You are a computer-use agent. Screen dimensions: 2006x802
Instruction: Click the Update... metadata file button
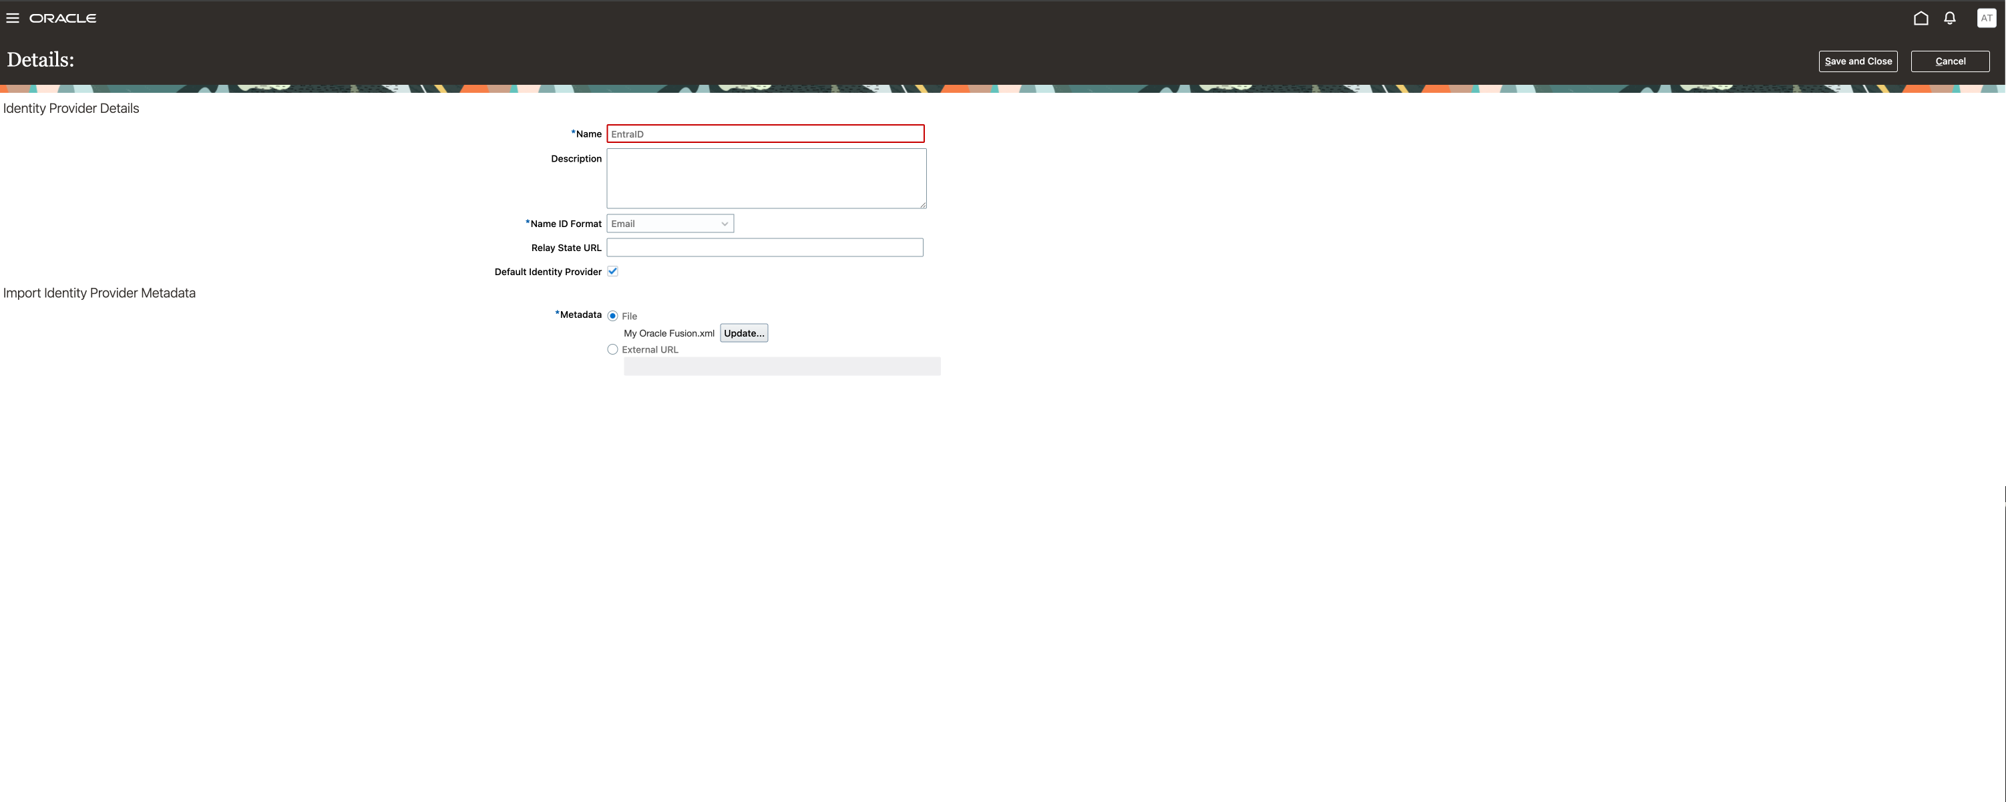[x=743, y=333]
